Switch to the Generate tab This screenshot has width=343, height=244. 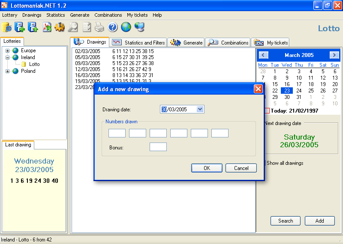pos(186,43)
